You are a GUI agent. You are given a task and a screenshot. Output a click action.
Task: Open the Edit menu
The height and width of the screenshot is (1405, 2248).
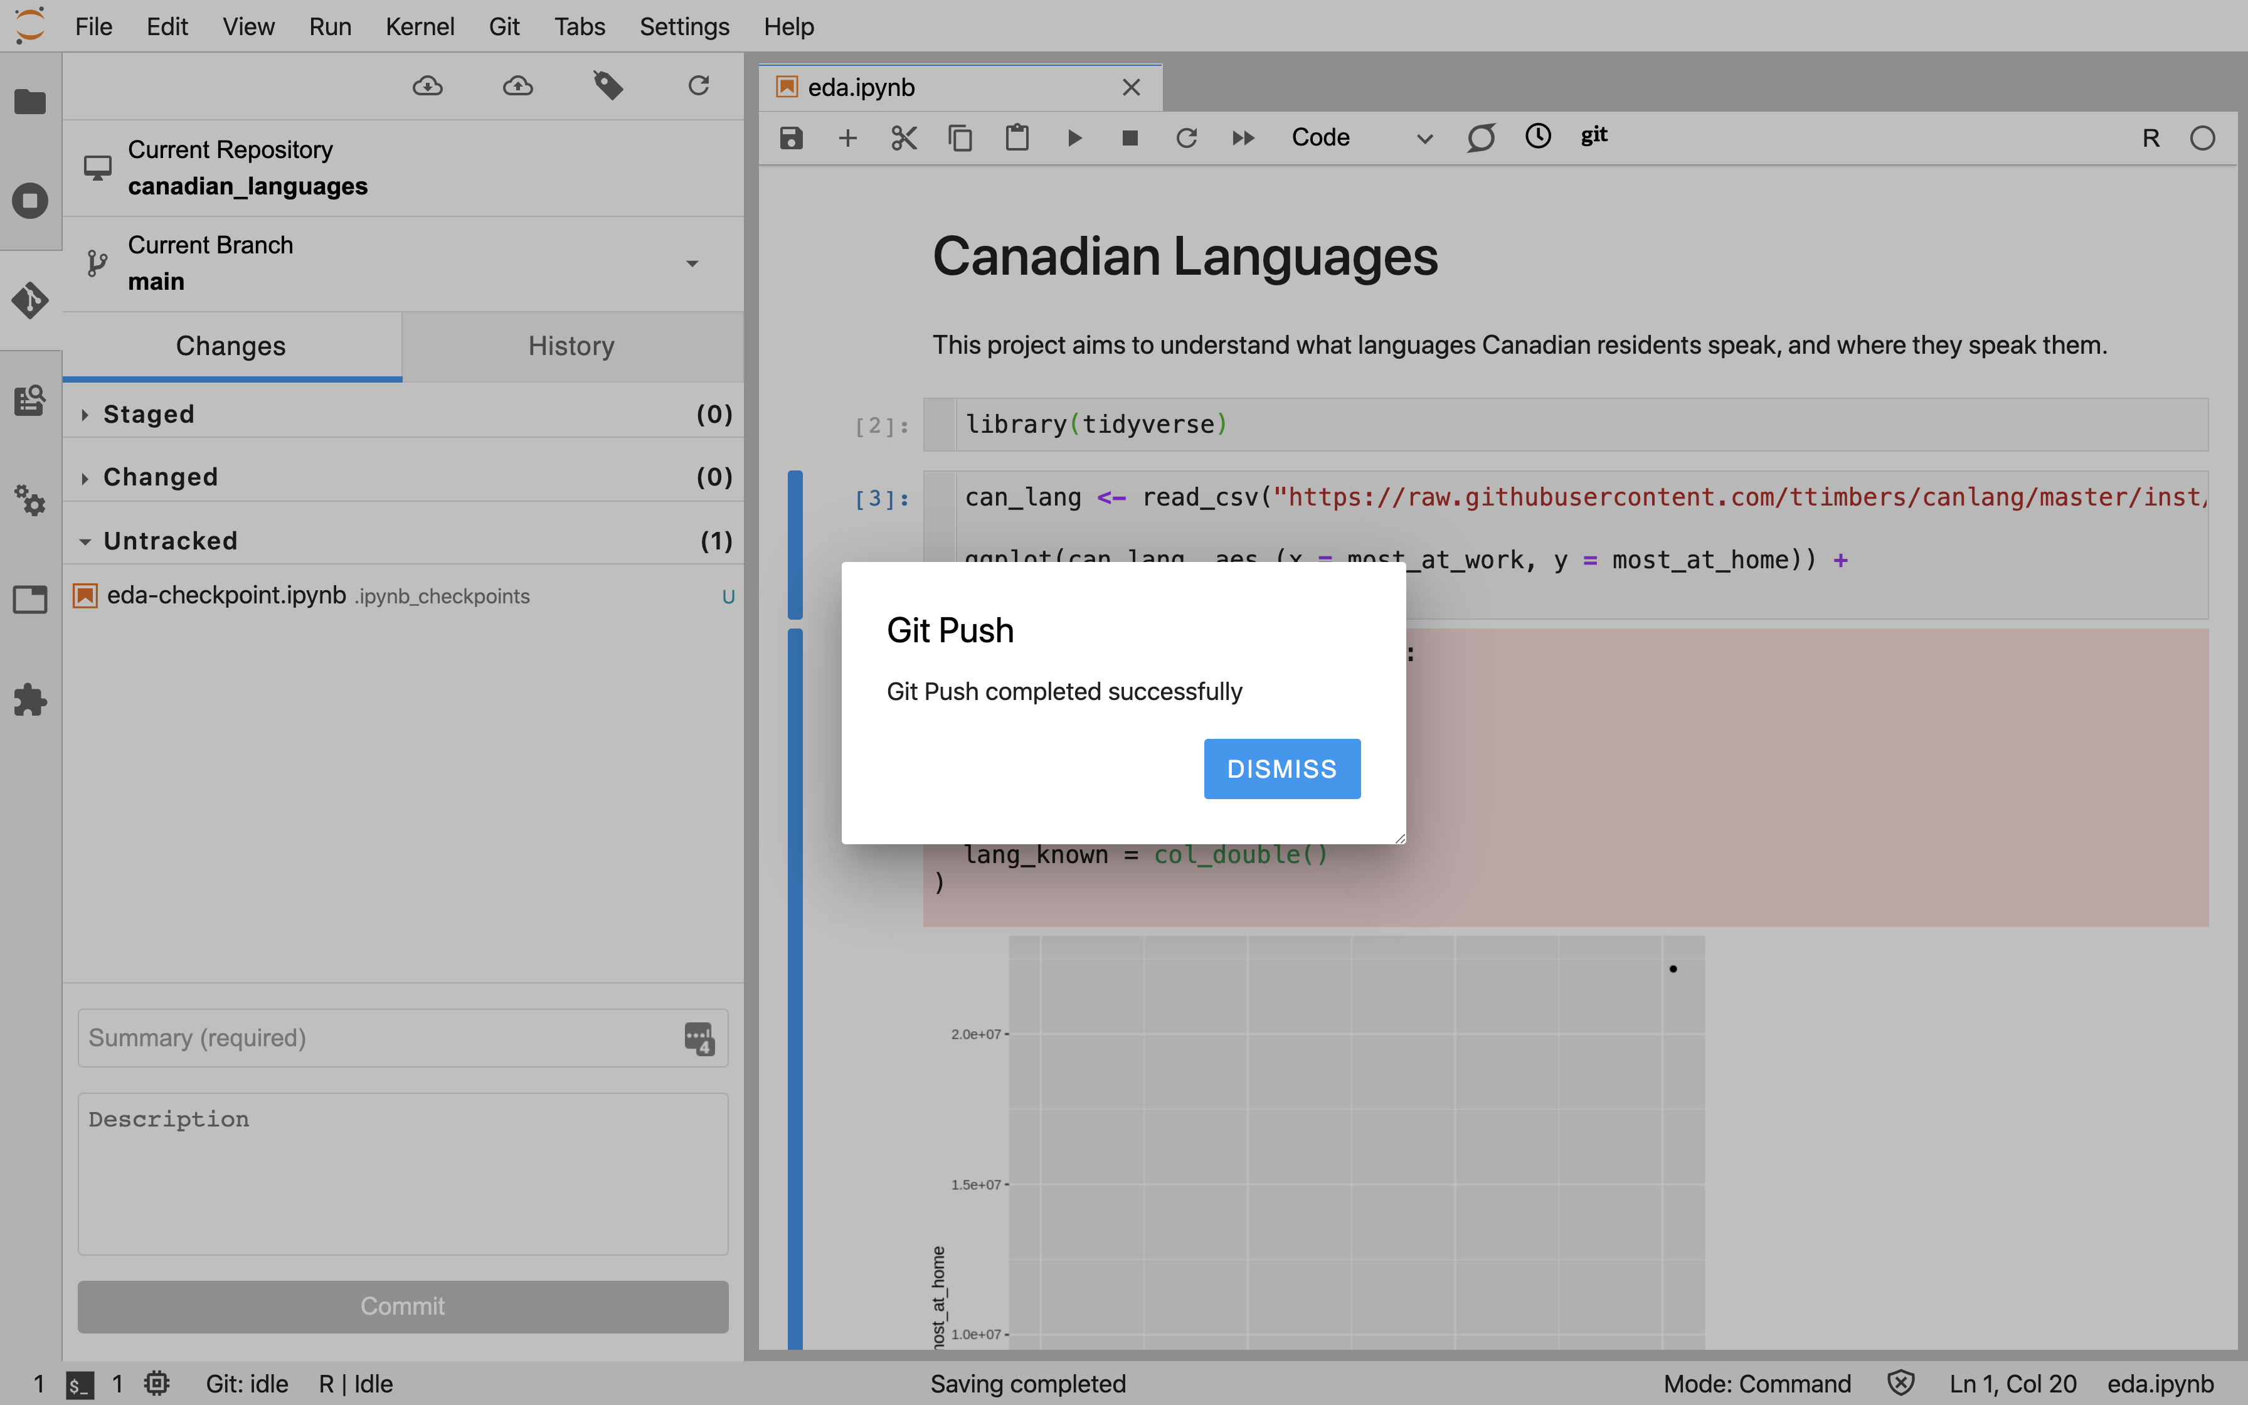[167, 26]
